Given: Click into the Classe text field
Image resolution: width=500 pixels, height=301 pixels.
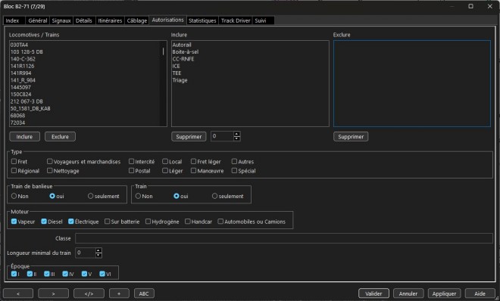Looking at the screenshot, I should (284, 238).
